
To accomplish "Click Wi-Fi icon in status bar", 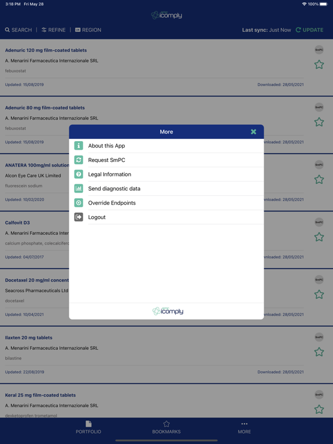I will (304, 4).
